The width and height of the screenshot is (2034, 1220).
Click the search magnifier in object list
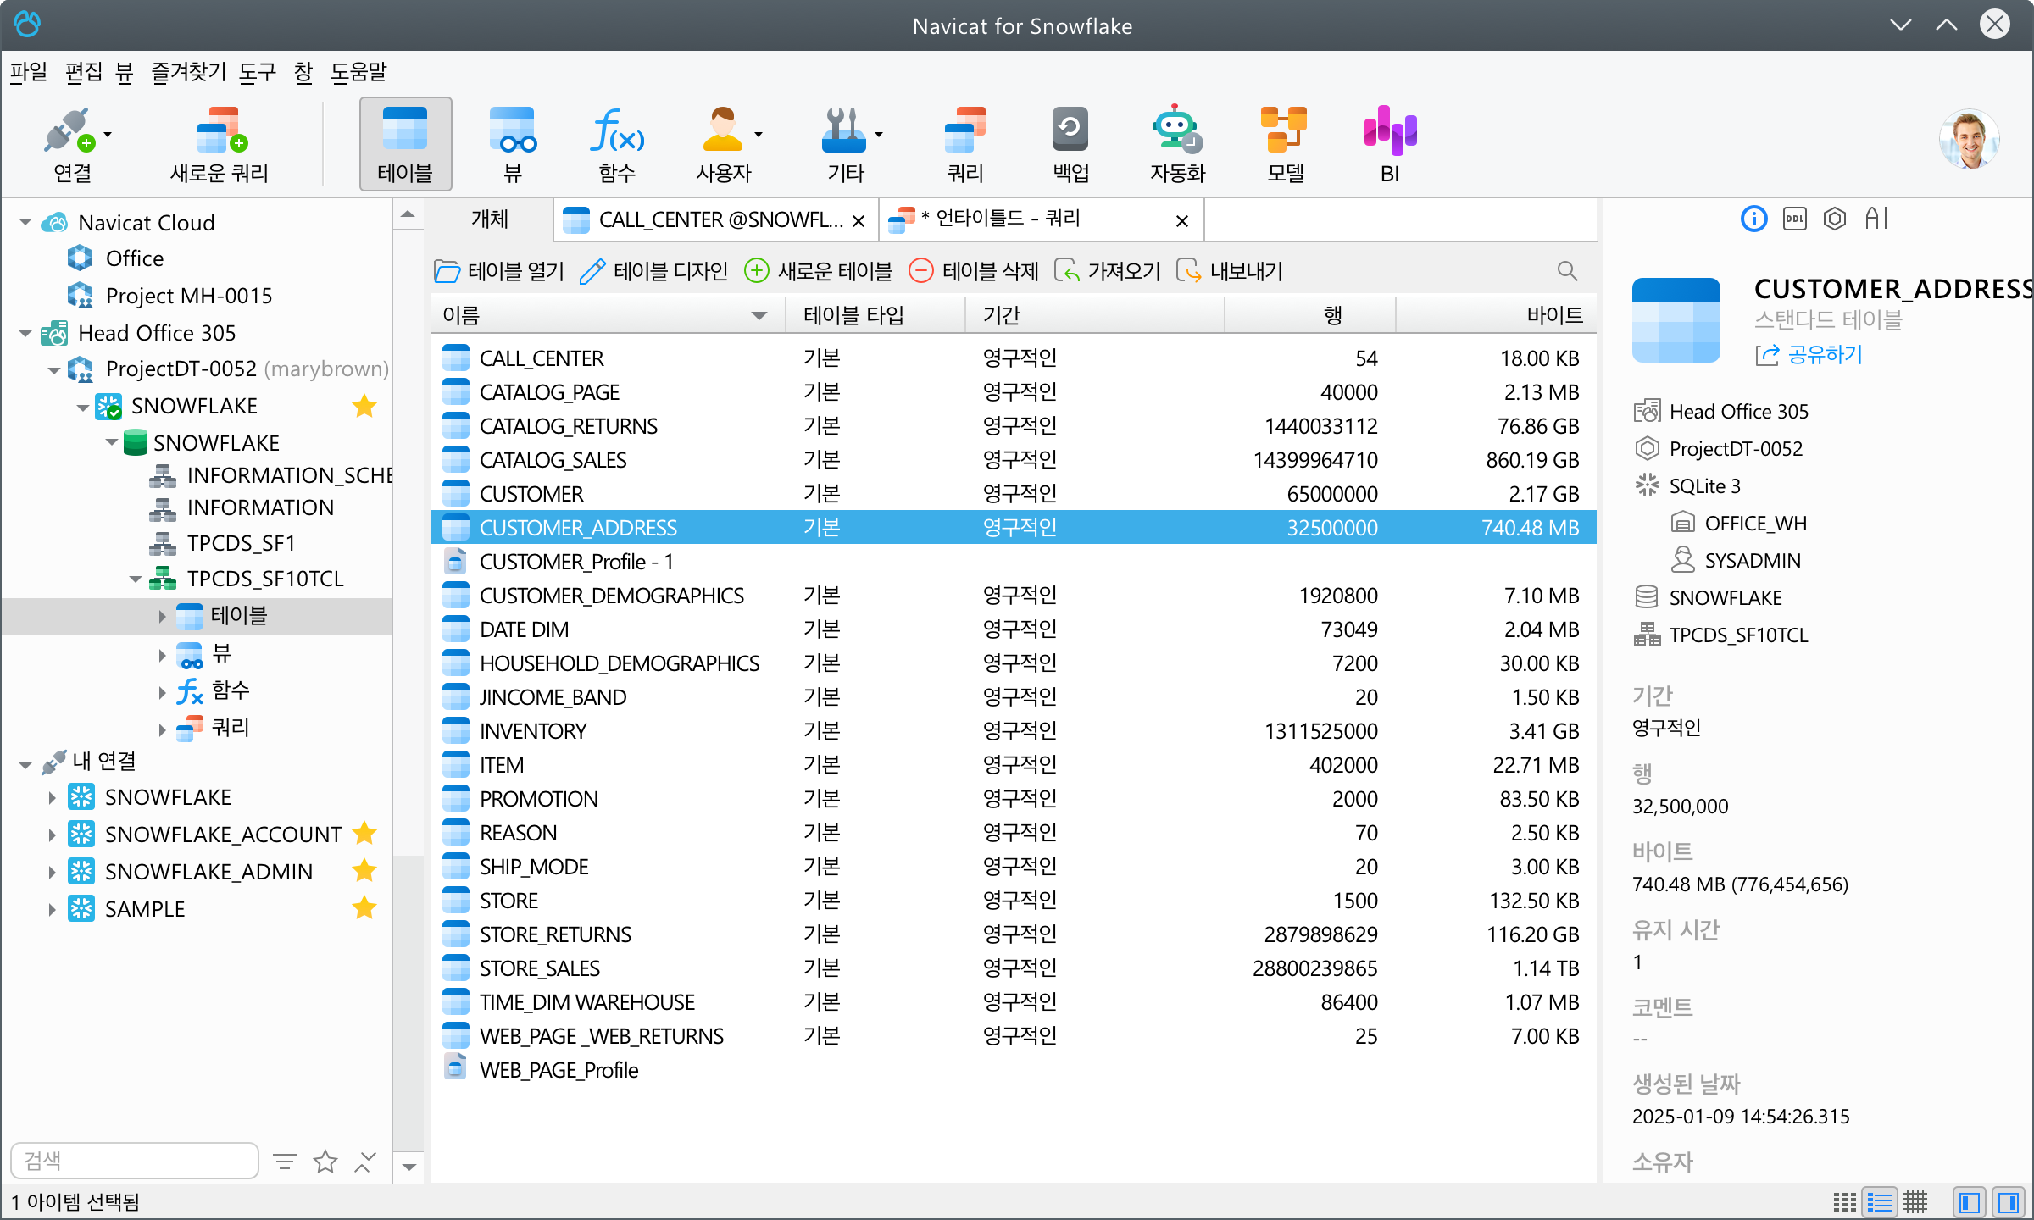[x=1567, y=271]
